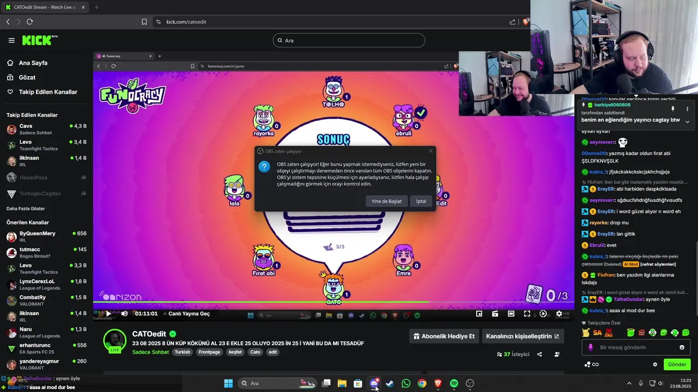Click the chat message input field
Screen dimensions: 698x392
635,347
